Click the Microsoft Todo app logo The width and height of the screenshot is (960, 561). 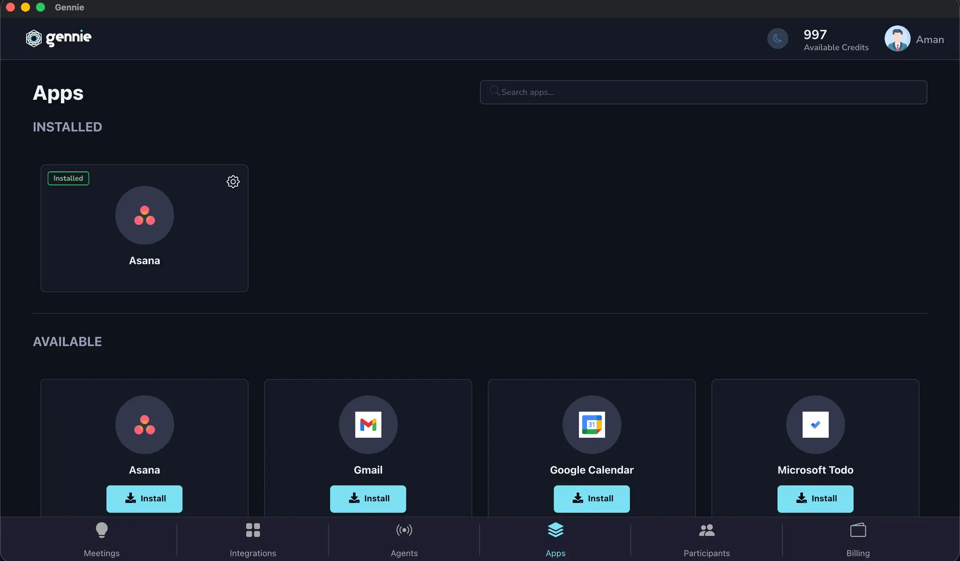tap(815, 425)
